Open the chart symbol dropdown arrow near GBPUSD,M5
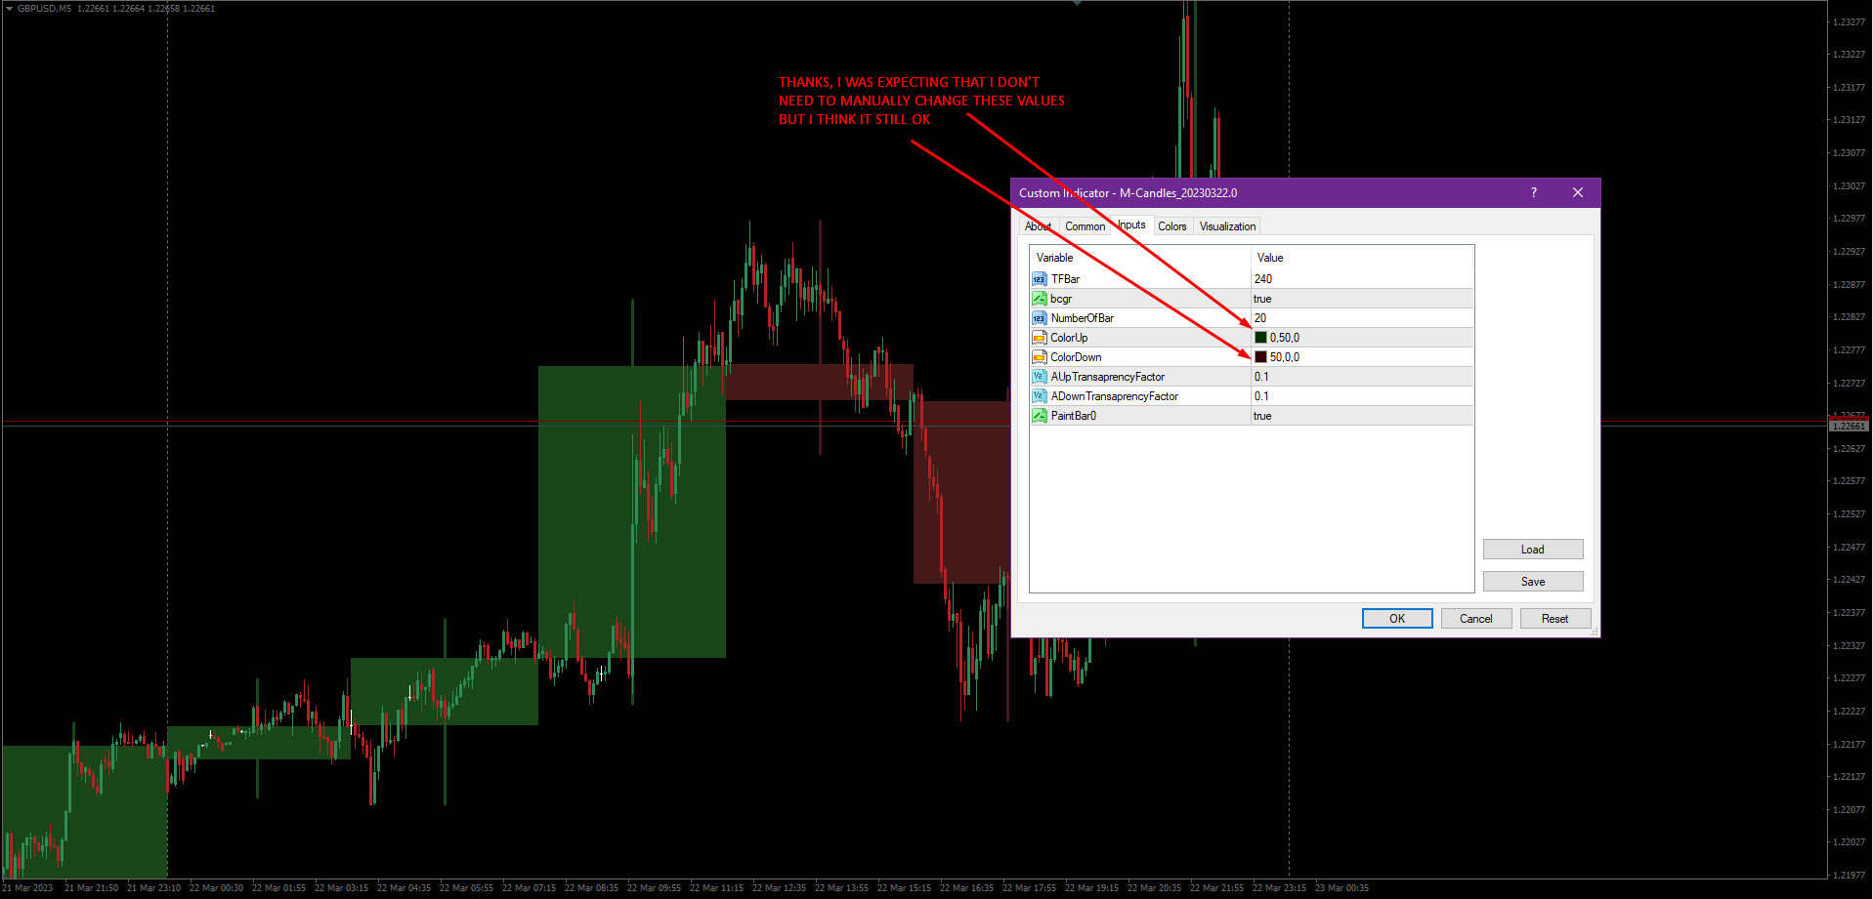The height and width of the screenshot is (899, 1873). point(9,8)
